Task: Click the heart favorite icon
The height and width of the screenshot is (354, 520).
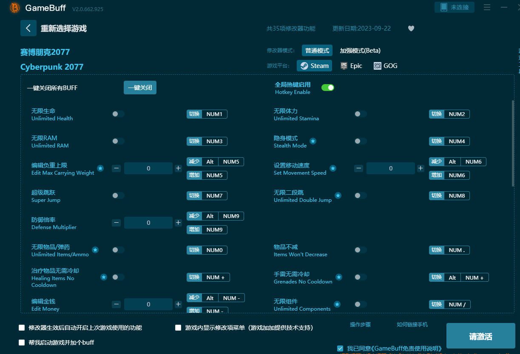Action: [411, 28]
